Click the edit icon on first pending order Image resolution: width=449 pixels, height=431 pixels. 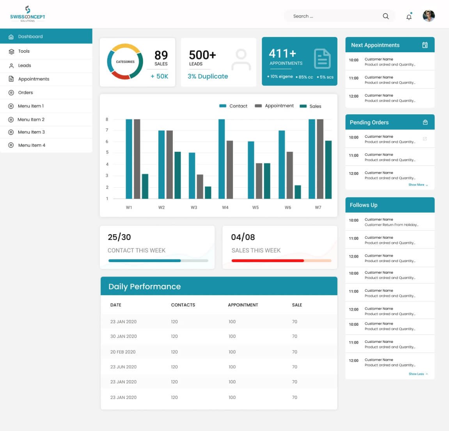pos(425,139)
